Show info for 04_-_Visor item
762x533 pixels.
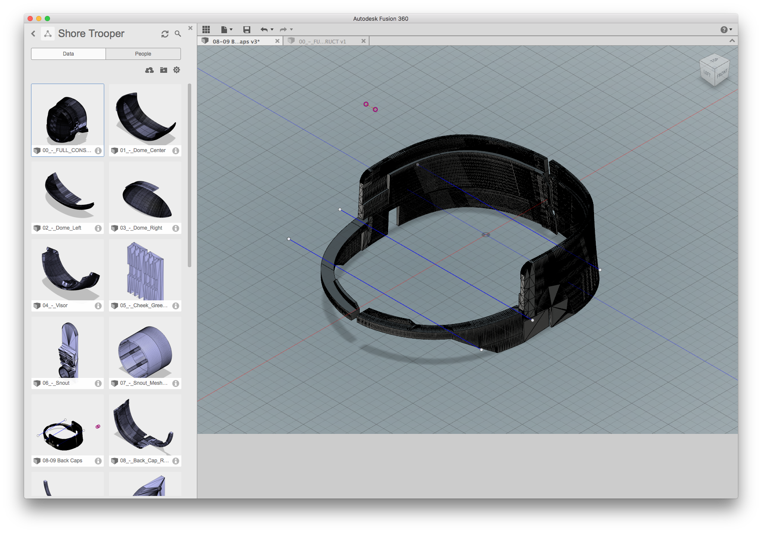tap(98, 306)
